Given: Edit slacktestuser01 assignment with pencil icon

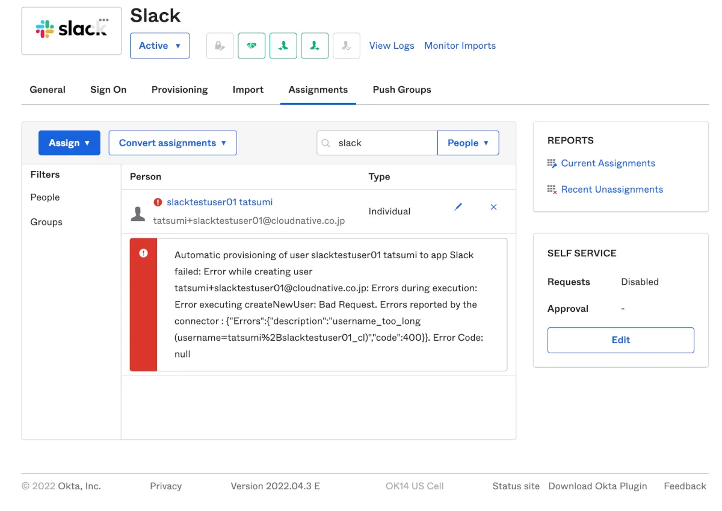Looking at the screenshot, I should coord(458,207).
